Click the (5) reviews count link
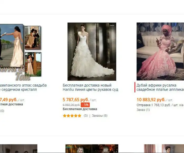184x153 pixels. point(86,116)
